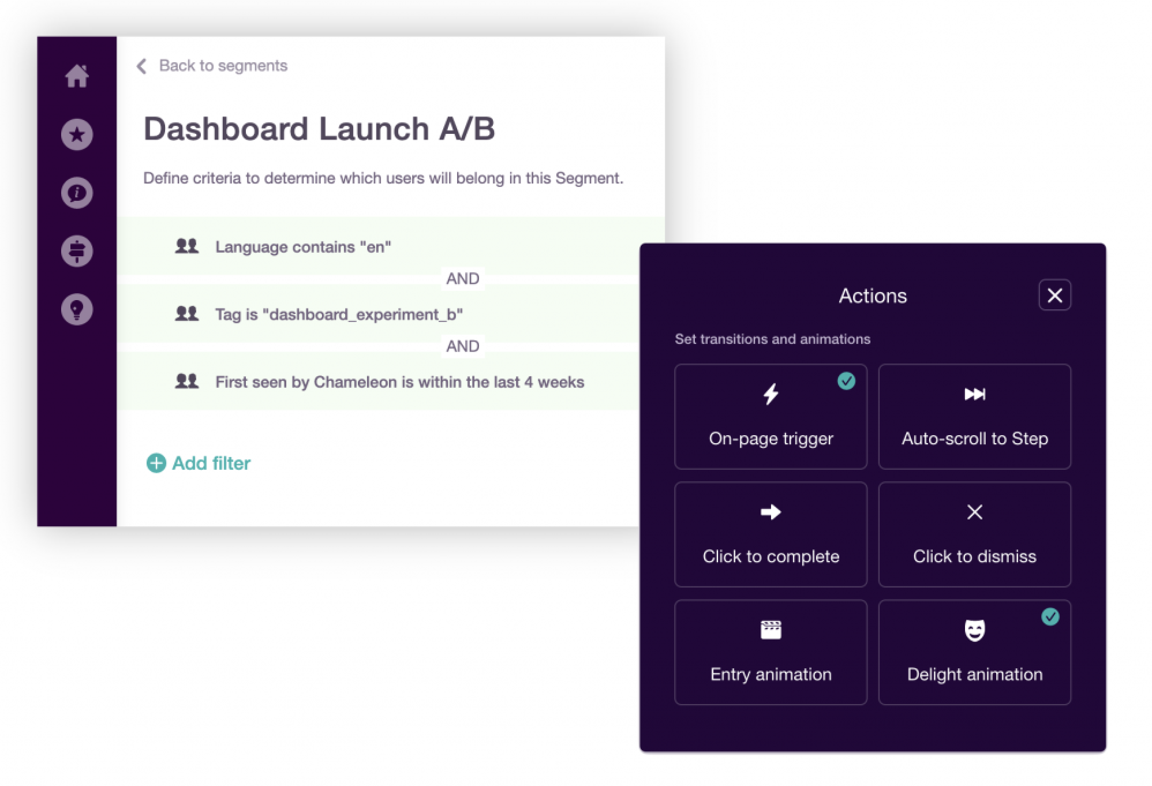The width and height of the screenshot is (1152, 786).
Task: Click the lightning bolt trigger icon
Action: pos(771,394)
